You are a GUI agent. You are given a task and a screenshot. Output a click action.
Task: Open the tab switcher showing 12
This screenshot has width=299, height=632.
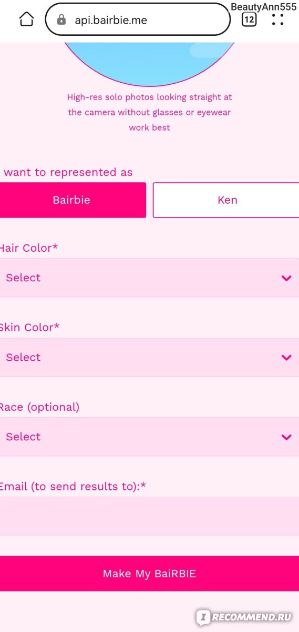pyautogui.click(x=249, y=19)
